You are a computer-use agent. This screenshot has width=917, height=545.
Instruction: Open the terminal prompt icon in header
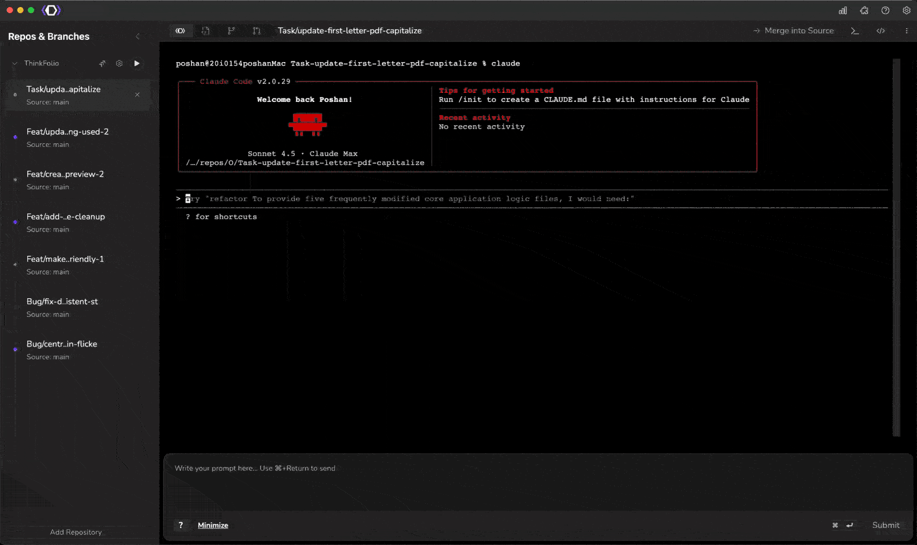(855, 31)
